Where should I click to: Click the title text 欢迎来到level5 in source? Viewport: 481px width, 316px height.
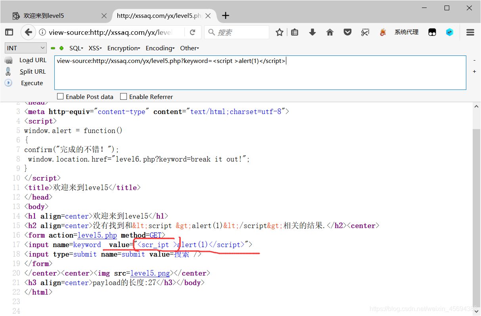point(81,188)
